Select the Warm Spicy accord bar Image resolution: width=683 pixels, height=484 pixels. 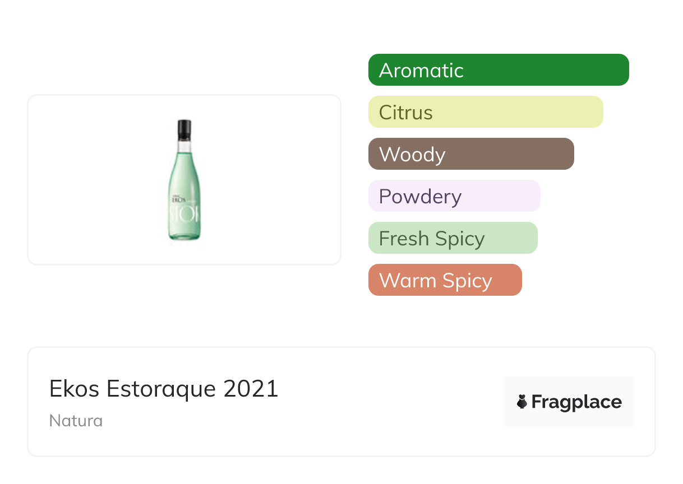click(x=445, y=280)
